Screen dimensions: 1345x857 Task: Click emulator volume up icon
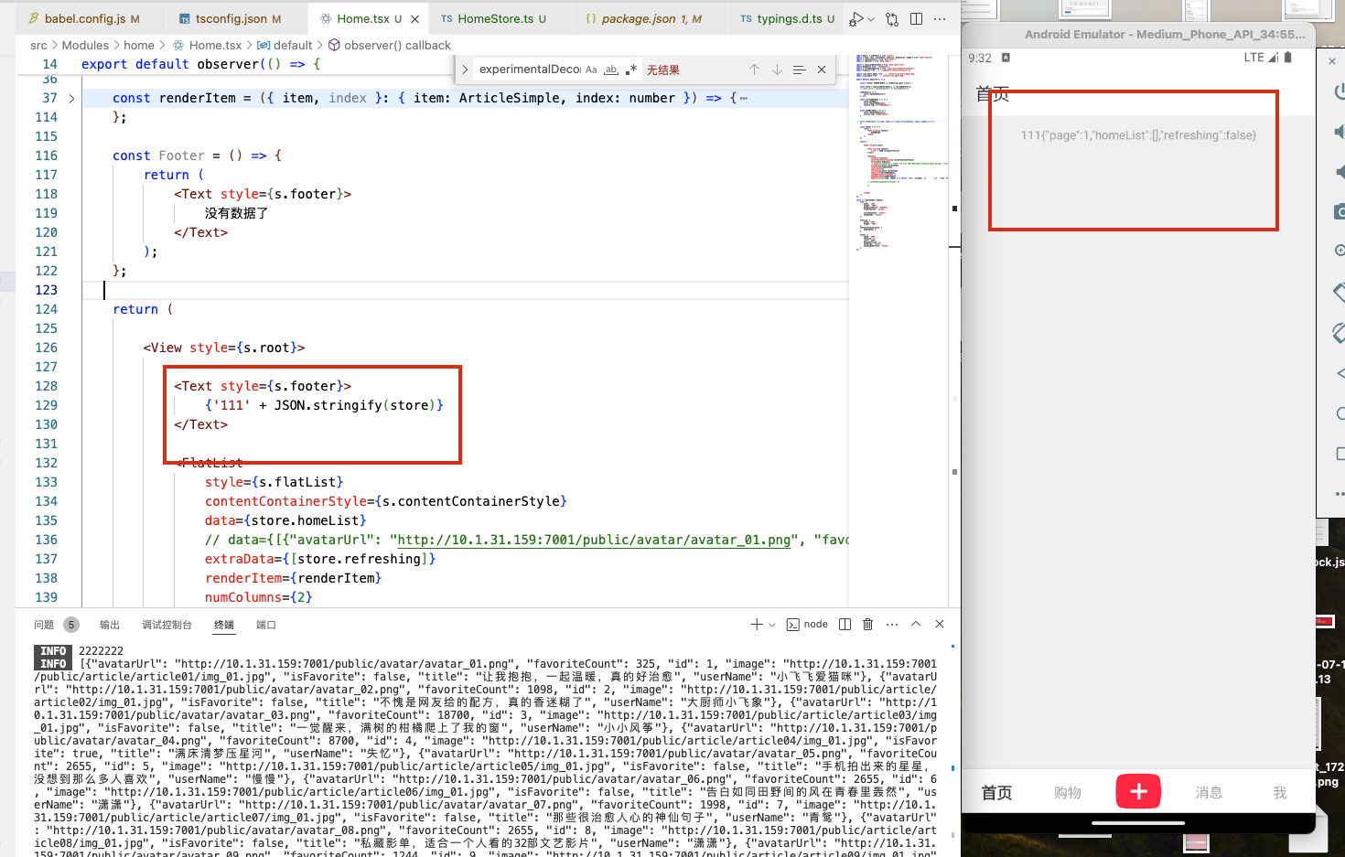point(1340,132)
